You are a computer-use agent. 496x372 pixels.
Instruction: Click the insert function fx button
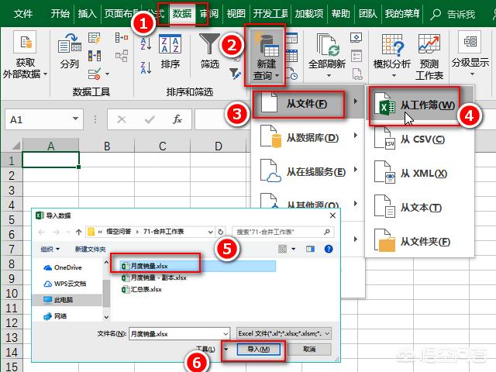coord(177,119)
